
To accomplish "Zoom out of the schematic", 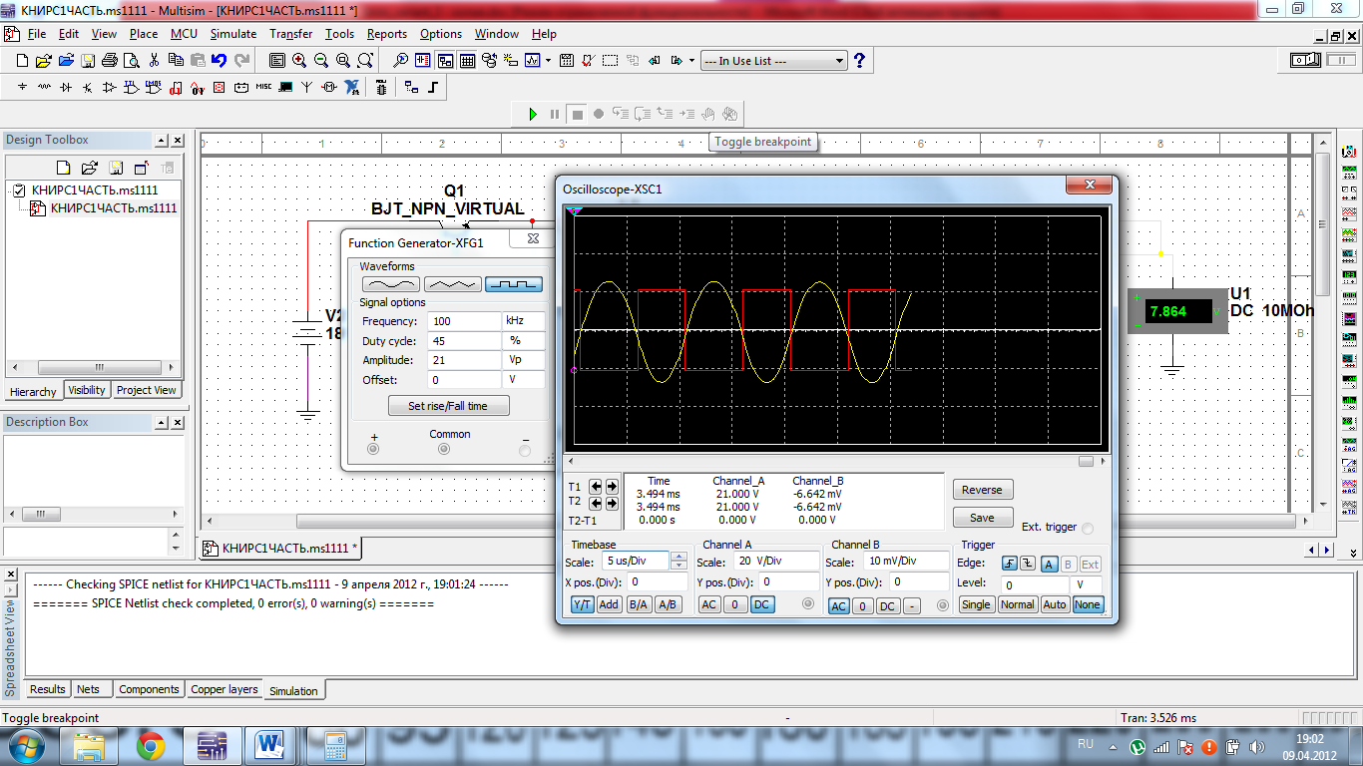I will 321,61.
